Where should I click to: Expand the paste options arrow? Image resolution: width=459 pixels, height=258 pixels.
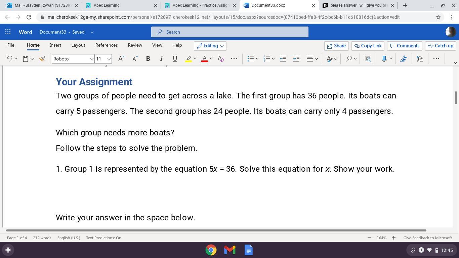click(x=32, y=59)
